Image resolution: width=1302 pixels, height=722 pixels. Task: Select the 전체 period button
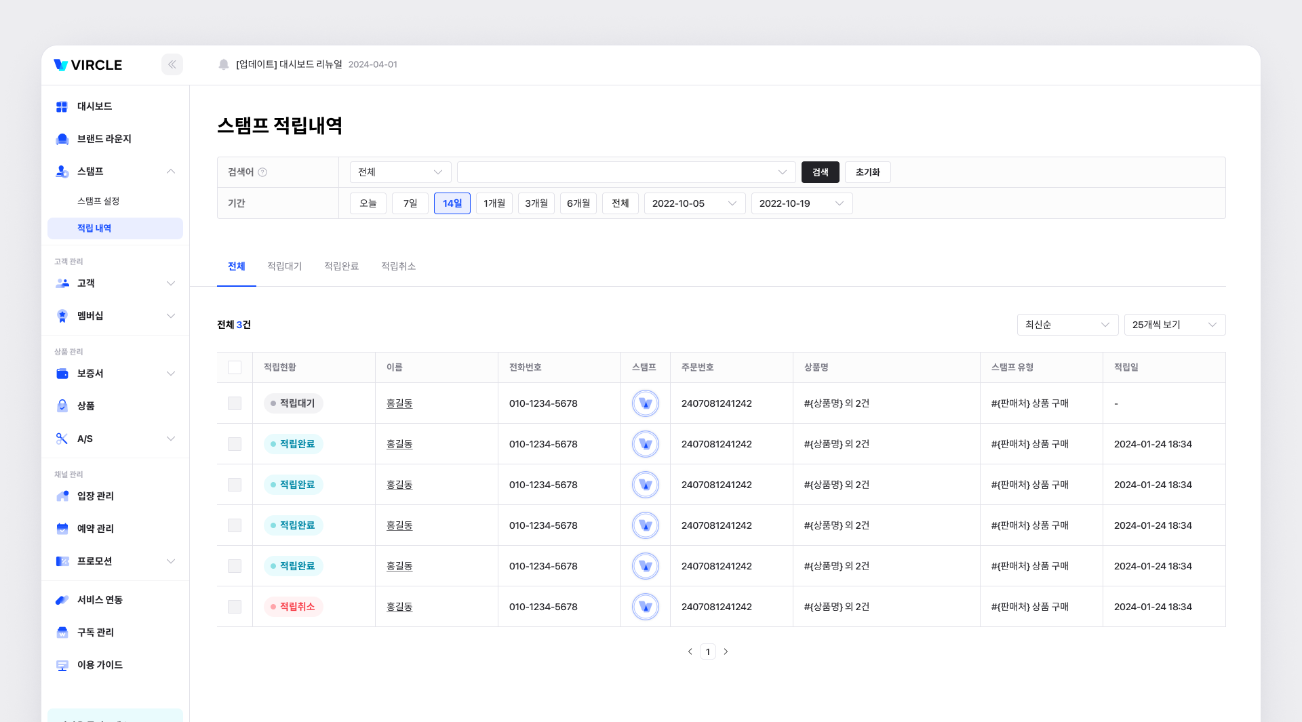click(x=620, y=203)
